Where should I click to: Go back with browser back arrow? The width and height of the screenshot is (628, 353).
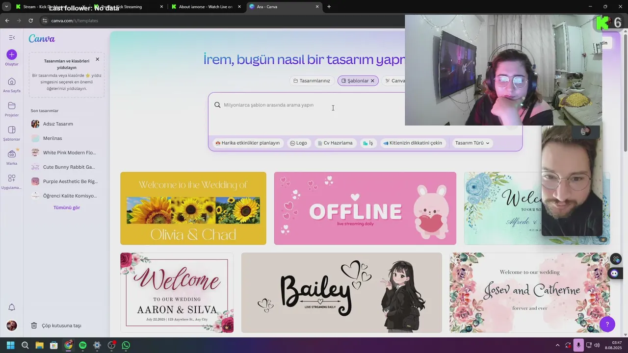point(7,21)
